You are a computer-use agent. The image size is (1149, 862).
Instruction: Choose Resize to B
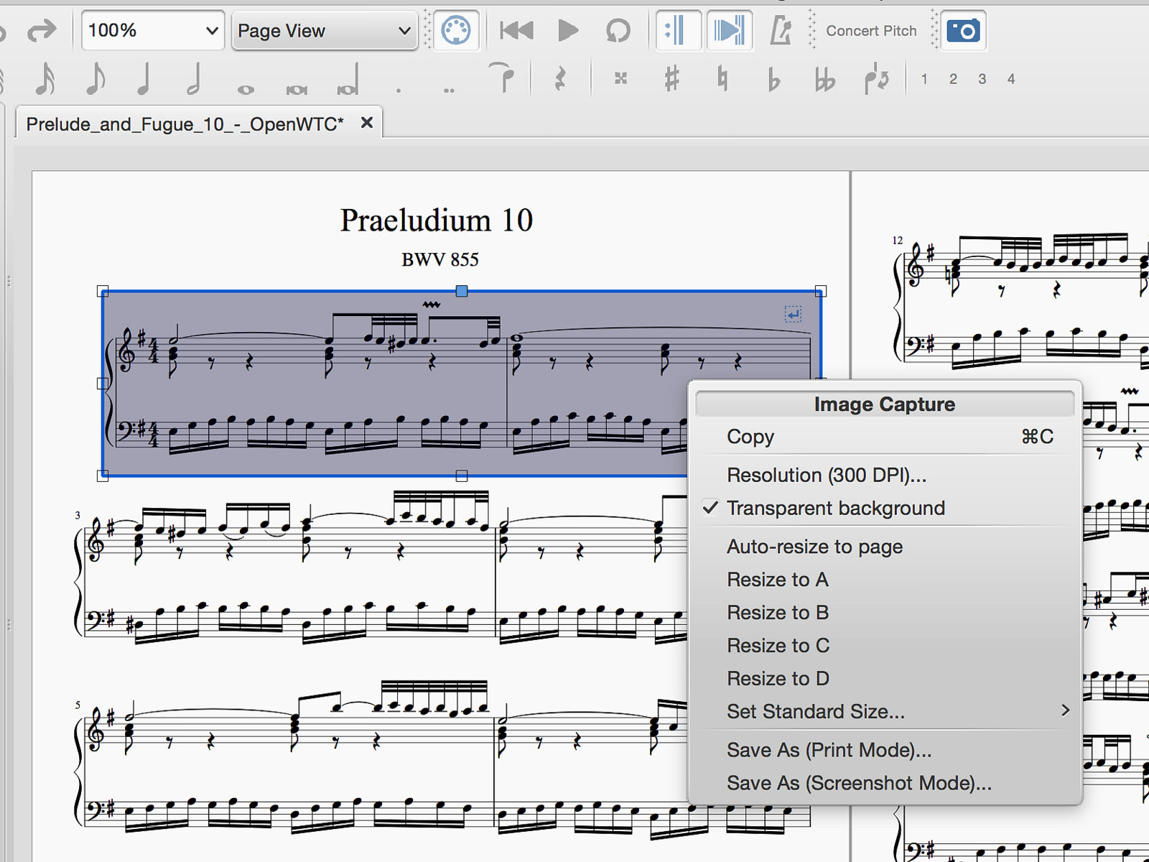[x=885, y=613]
